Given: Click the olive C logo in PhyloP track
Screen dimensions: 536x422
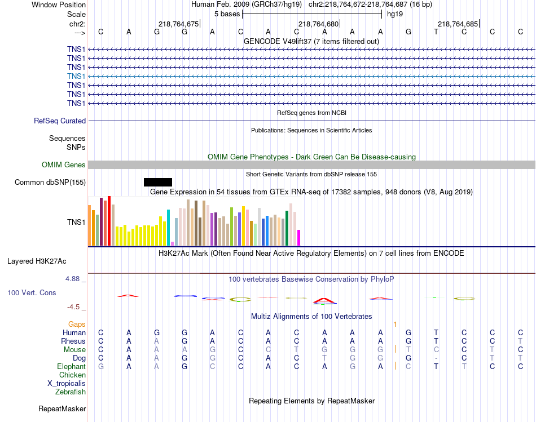Looking at the screenshot, I should coord(240,299).
